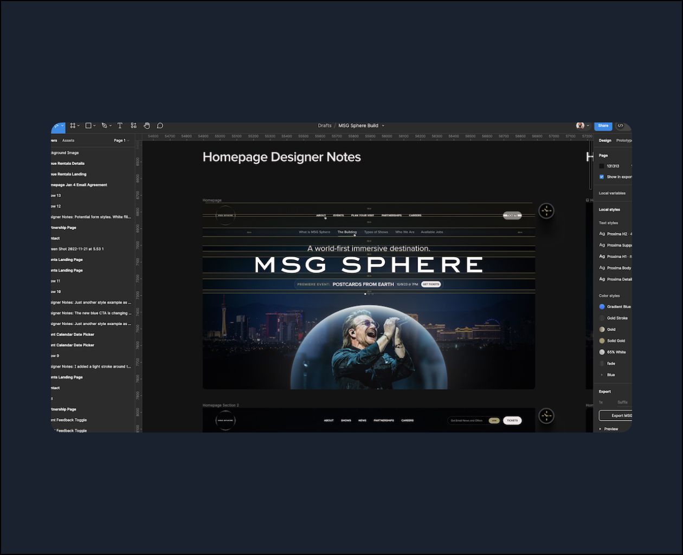
Task: Open the Frame tool dropdown arrow
Action: coord(79,126)
